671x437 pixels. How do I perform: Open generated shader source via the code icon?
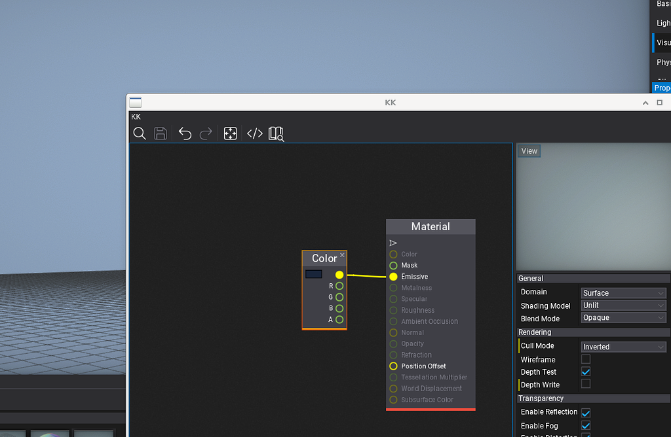(254, 133)
